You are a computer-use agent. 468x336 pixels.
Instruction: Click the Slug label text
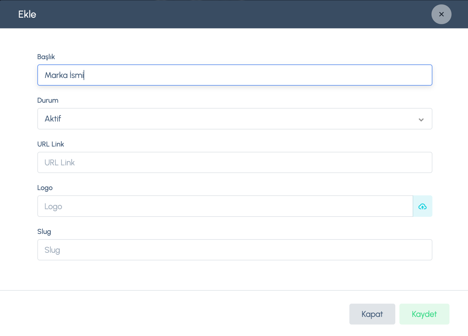click(44, 232)
